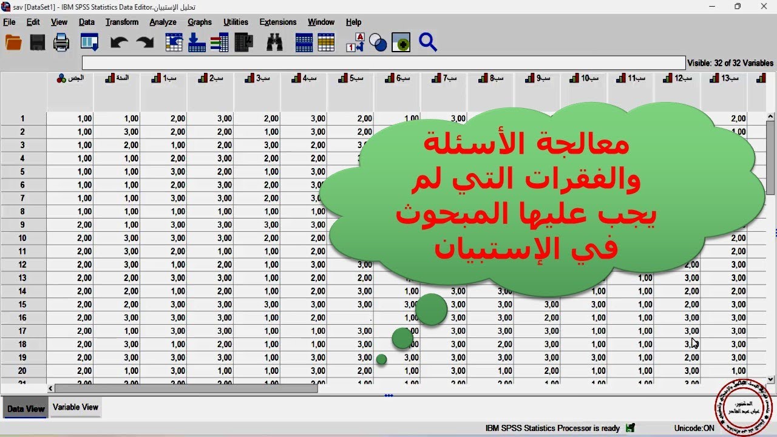
Task: Open the Recall recently used dialogs icon
Action: click(x=89, y=42)
